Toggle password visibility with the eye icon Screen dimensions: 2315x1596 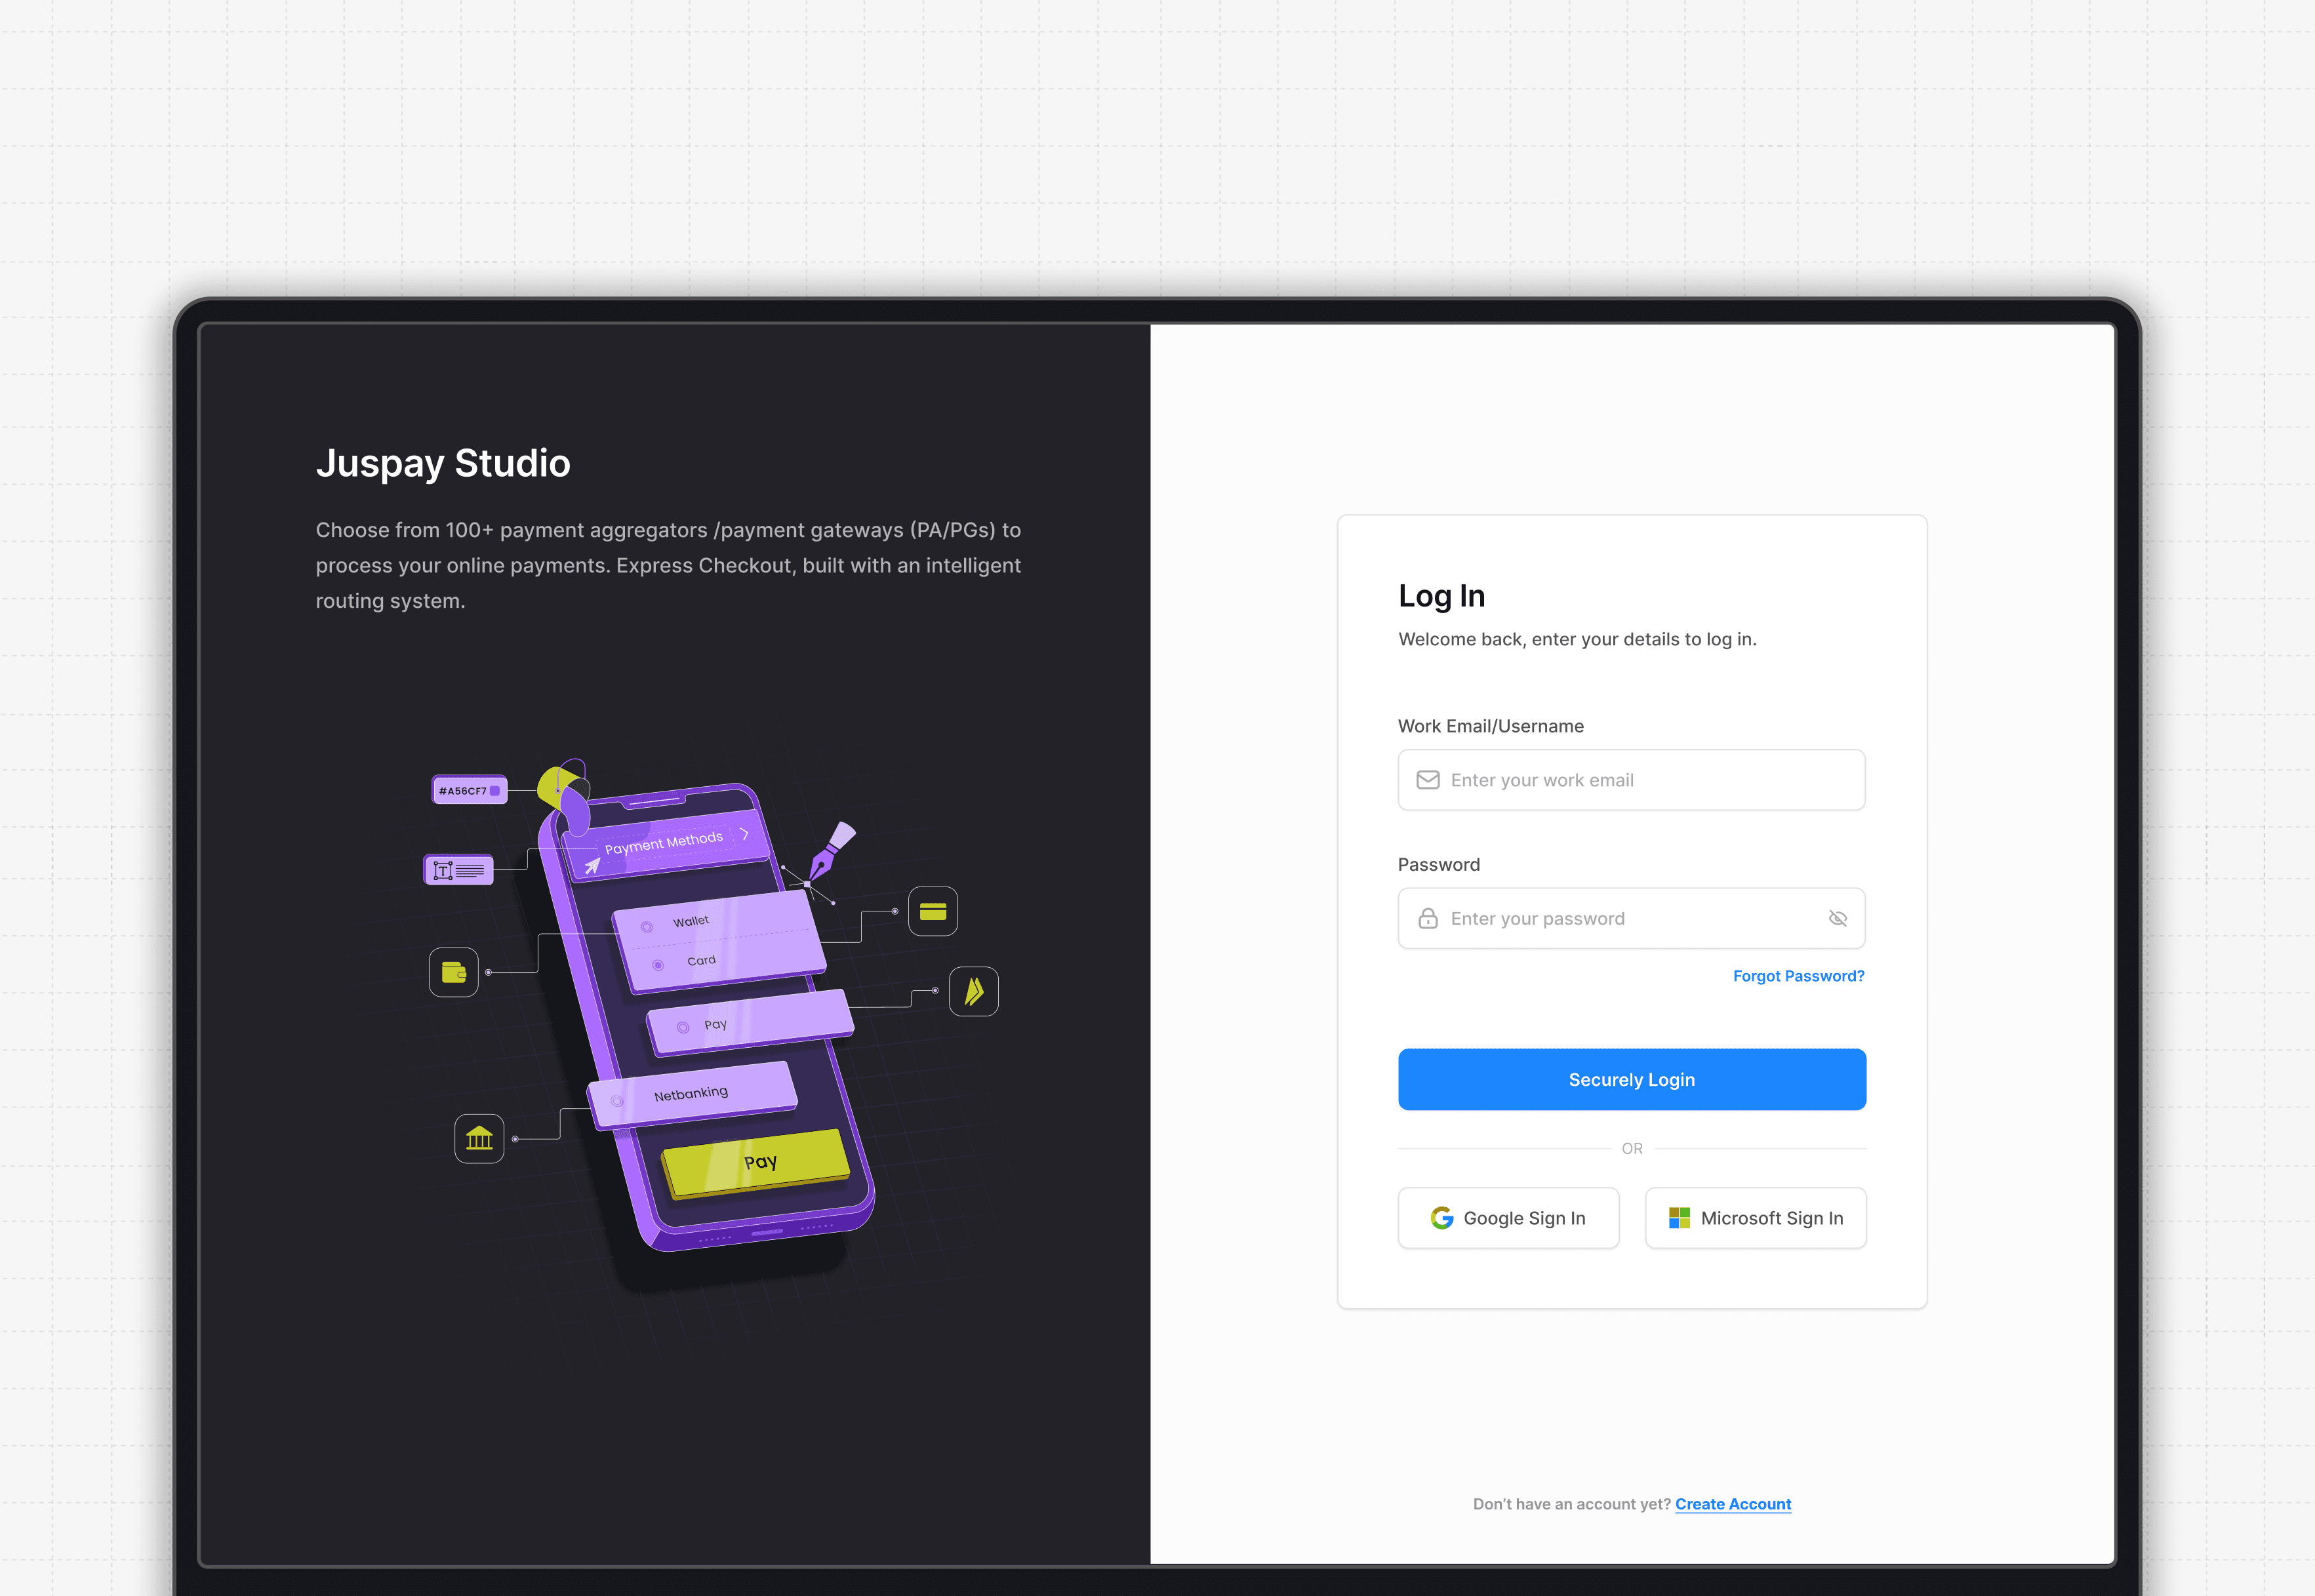(x=1837, y=918)
